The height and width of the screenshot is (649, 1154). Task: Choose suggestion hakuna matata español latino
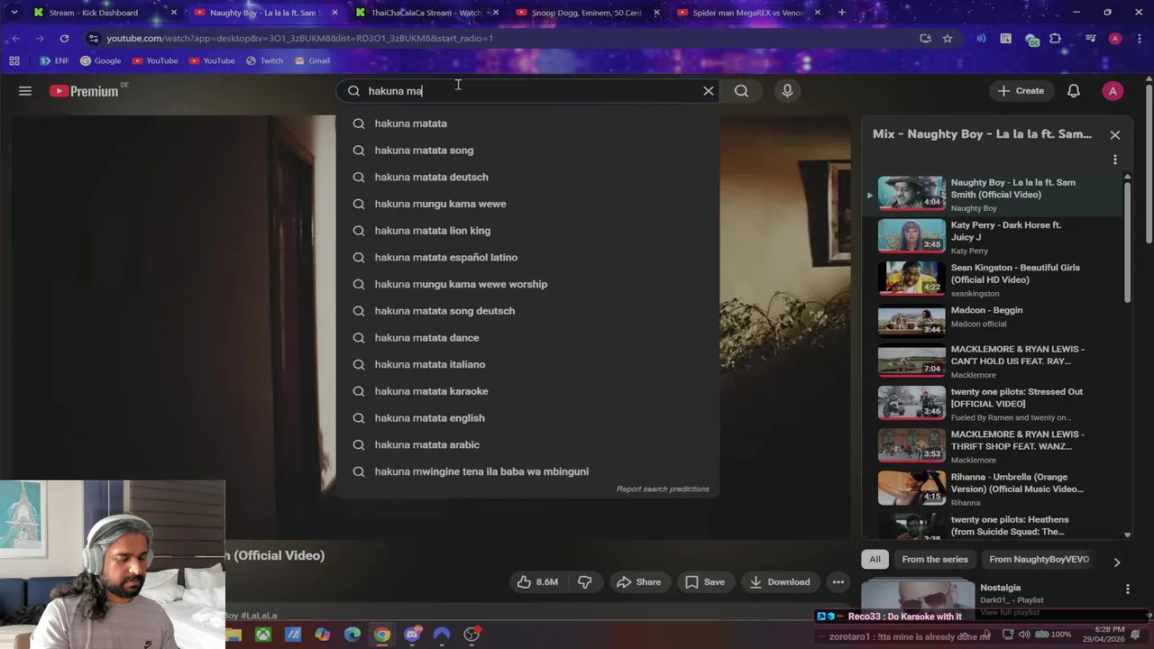[528, 258]
